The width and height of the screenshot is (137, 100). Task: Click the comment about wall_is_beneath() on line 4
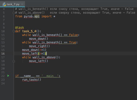tap(74, 9)
